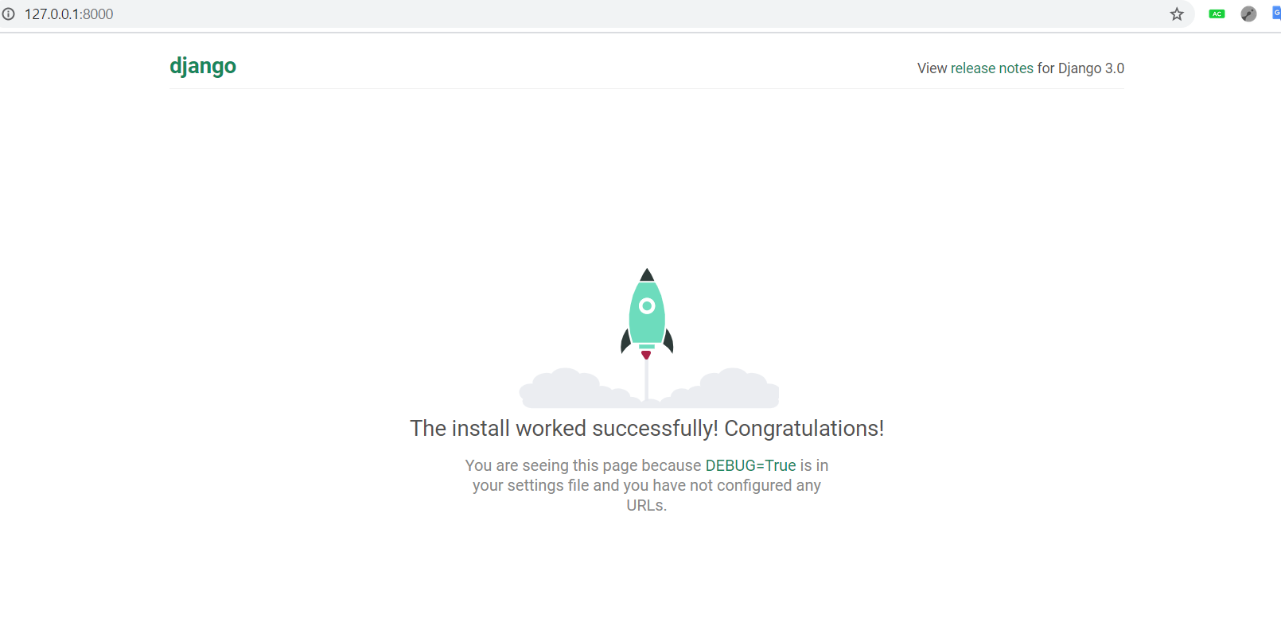Open the gray round extension icon
Image resolution: width=1281 pixels, height=622 pixels.
(x=1248, y=14)
